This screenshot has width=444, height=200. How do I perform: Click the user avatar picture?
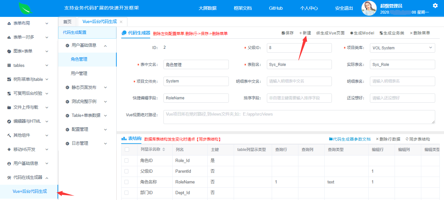point(369,8)
